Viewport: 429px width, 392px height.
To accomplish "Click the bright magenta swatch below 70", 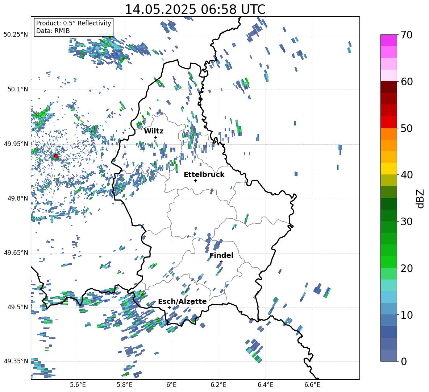I will coord(388,40).
